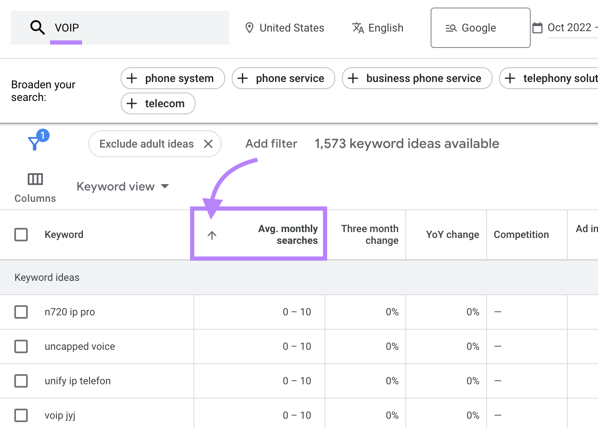Select United States location setting
Viewport: 598px width, 428px height.
(292, 28)
